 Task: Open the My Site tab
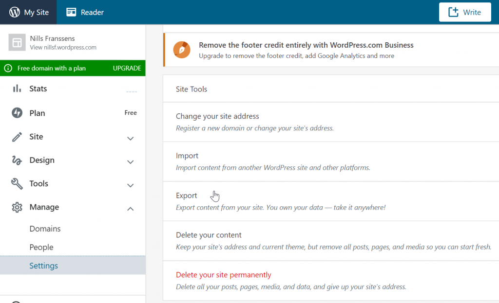28,12
